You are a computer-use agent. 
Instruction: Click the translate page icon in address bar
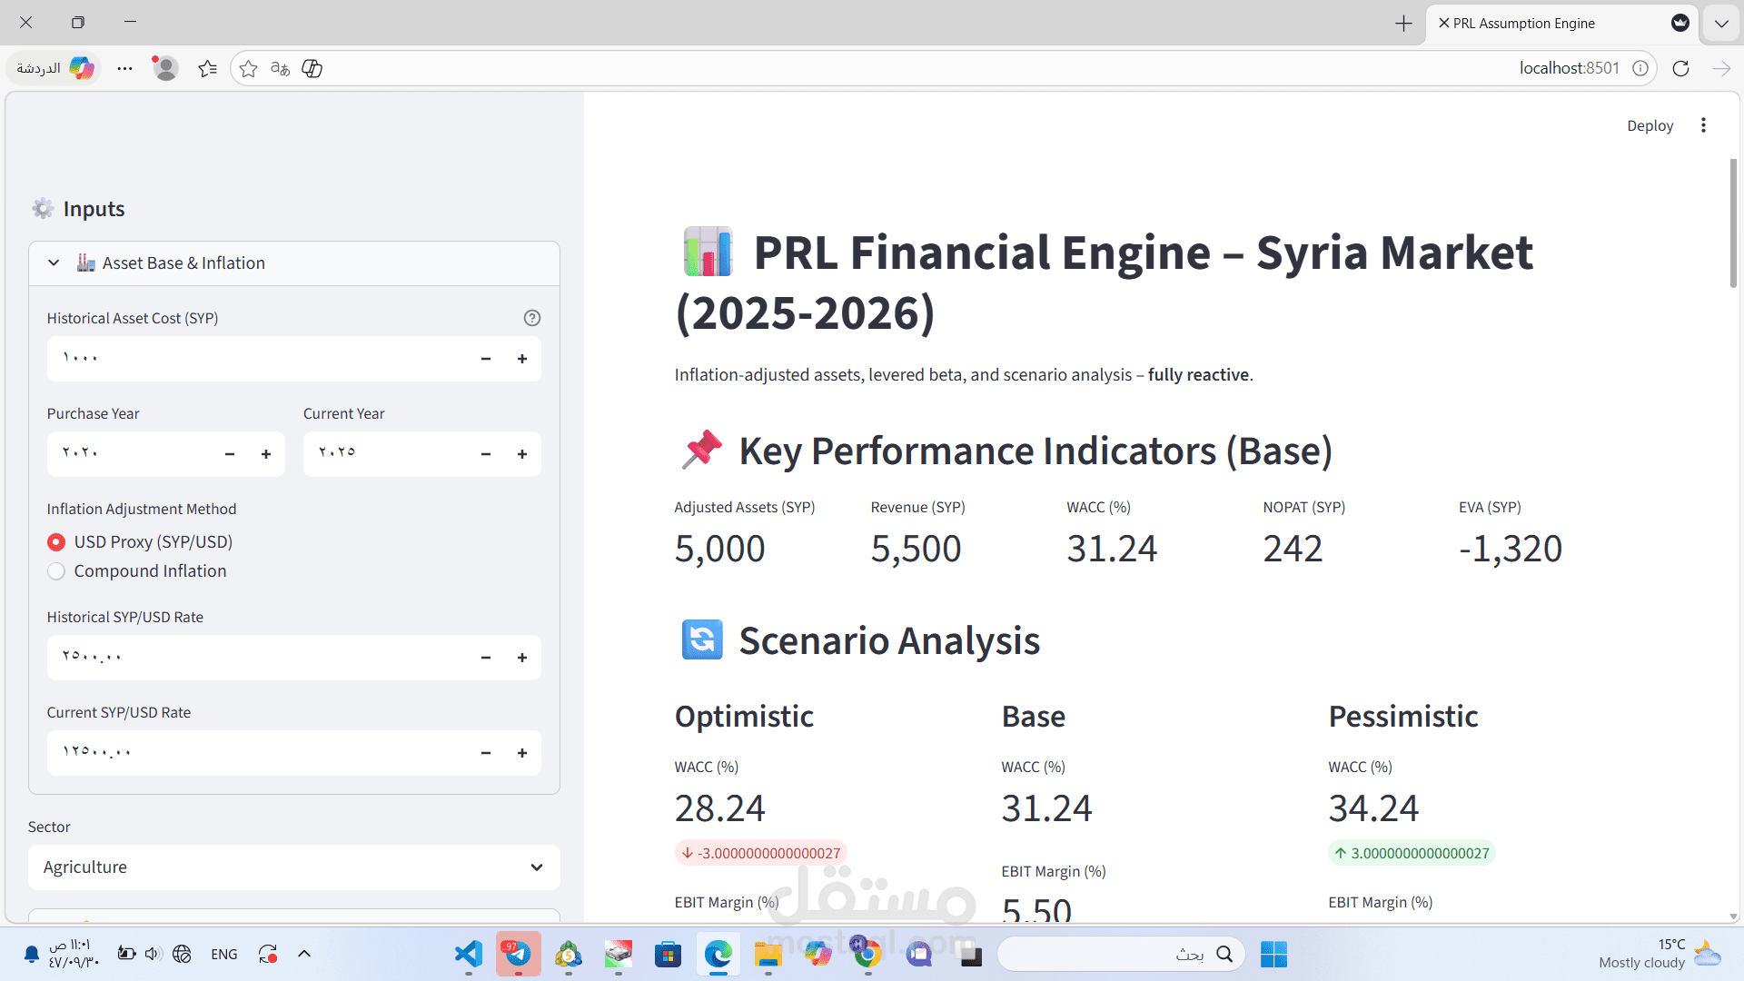[280, 68]
